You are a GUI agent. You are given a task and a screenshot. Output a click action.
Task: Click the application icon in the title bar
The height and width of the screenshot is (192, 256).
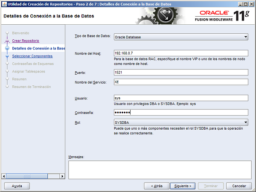(4, 4)
